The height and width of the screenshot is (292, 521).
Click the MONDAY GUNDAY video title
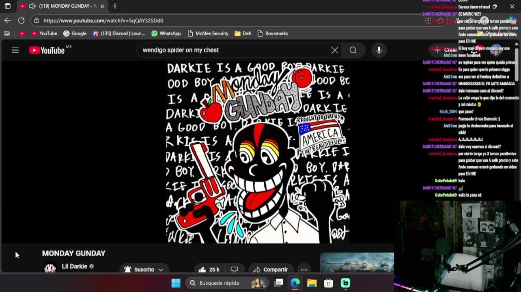point(73,253)
